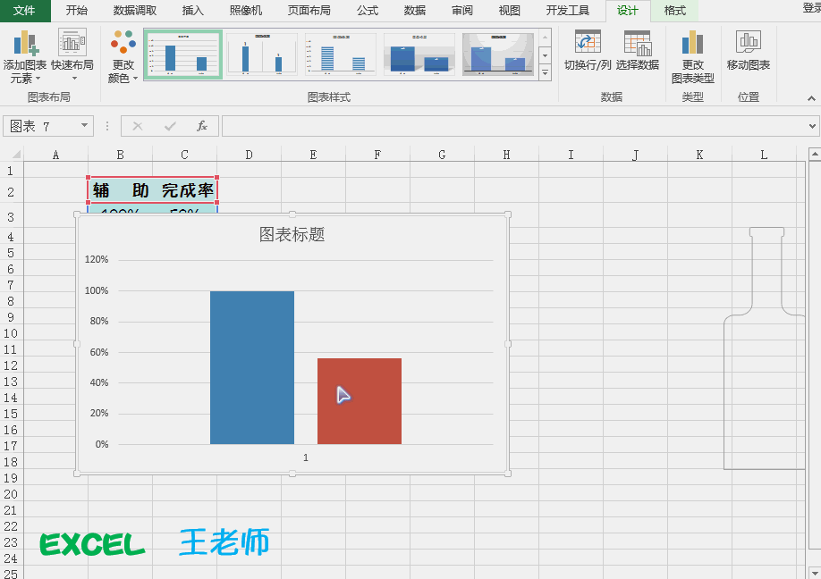Select the bottle outline shape
Screen dimensions: 821x579
[x=765, y=348]
